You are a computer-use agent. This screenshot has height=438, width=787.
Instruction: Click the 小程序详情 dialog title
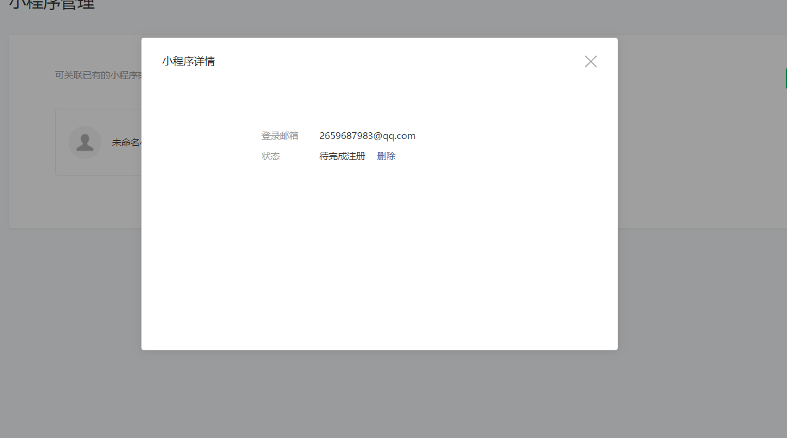tap(189, 61)
